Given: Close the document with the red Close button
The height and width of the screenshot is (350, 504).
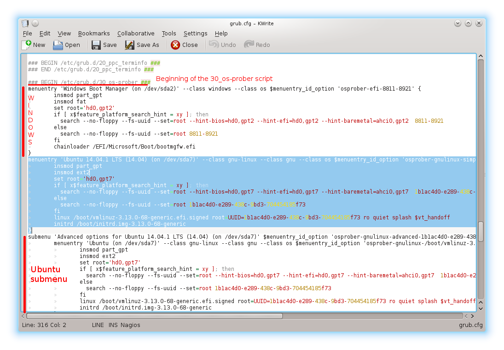Looking at the screenshot, I should click(x=185, y=45).
